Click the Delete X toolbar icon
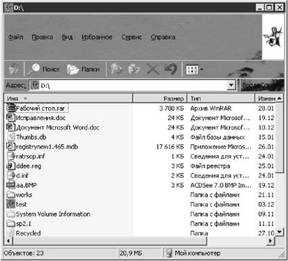The height and width of the screenshot is (261, 288). (152, 69)
